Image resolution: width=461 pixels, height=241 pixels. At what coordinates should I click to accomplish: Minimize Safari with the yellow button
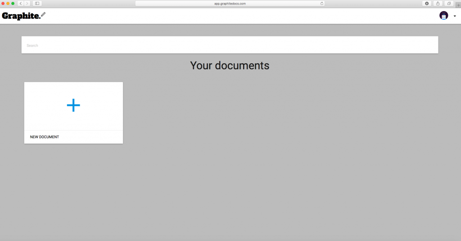[8, 4]
